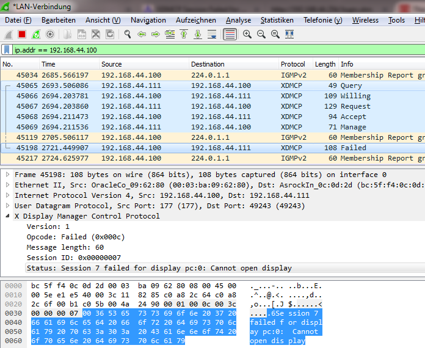This screenshot has height=348, width=425.
Task: Sort by the Destination column header
Action: click(x=234, y=64)
